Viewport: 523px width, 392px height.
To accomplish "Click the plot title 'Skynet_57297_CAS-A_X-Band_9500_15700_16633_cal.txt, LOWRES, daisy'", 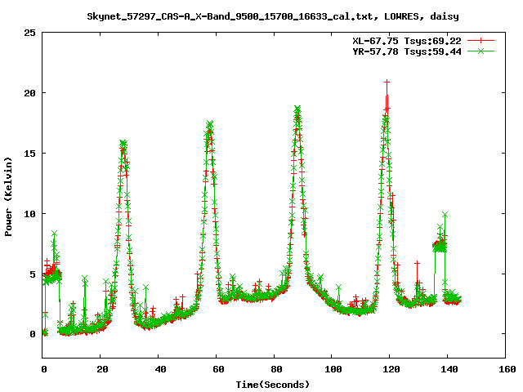I will tap(273, 16).
